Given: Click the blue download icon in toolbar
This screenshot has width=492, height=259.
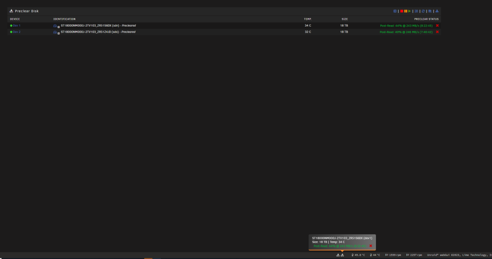Looking at the screenshot, I should pyautogui.click(x=437, y=11).
